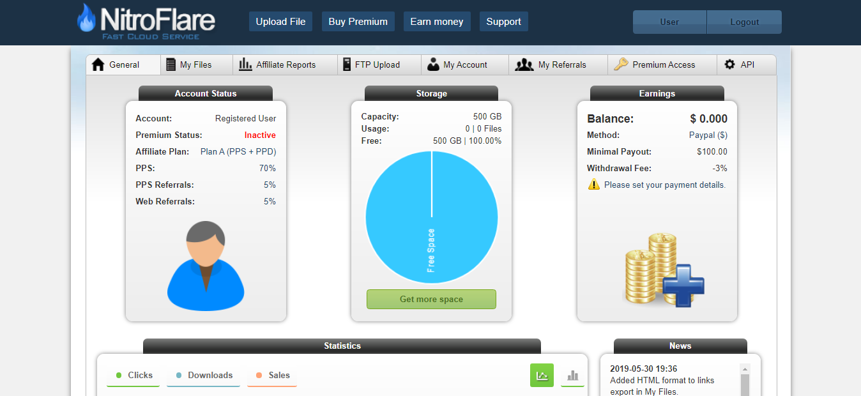This screenshot has height=396, width=861.
Task: Go to the FTP Upload tab
Action: (x=379, y=65)
